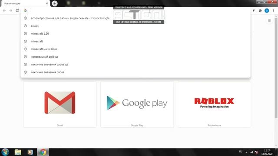
Task: Click the Google logo in the address bar
Action: (x=25, y=10)
